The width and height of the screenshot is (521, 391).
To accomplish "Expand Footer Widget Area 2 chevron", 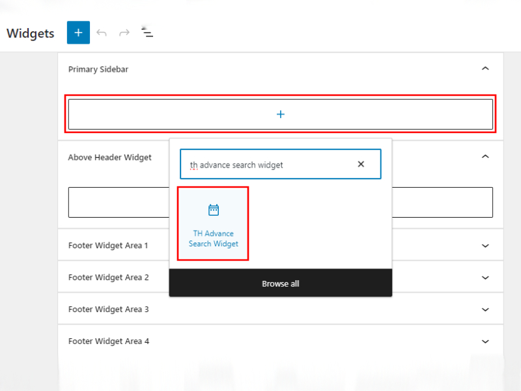I will click(x=485, y=278).
